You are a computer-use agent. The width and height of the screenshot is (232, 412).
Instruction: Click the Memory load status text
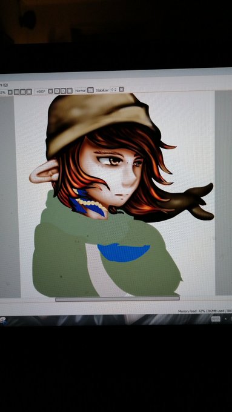tap(205, 311)
